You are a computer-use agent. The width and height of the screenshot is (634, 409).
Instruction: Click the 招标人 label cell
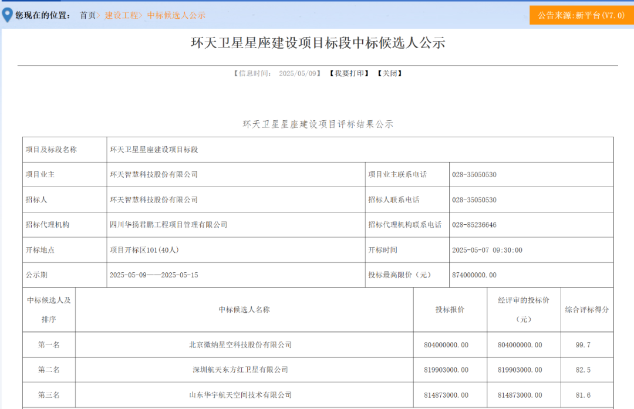click(x=65, y=200)
